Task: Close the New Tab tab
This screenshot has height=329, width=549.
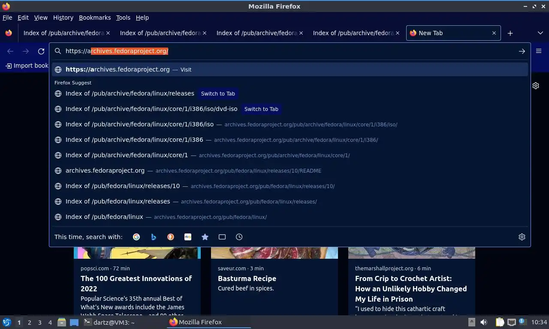Action: tap(494, 33)
